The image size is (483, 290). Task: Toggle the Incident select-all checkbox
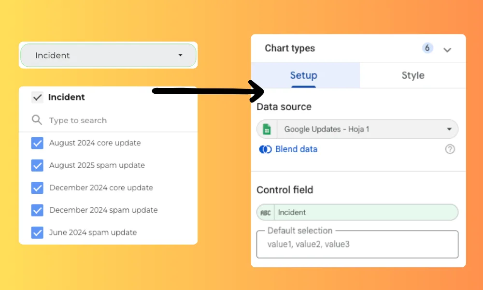pyautogui.click(x=37, y=97)
